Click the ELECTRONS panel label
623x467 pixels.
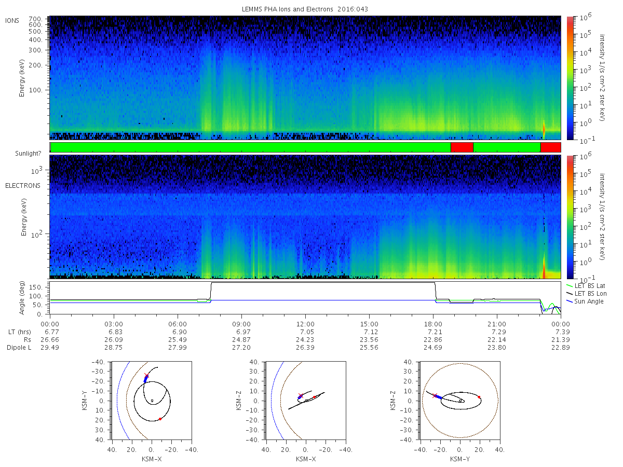coord(22,185)
